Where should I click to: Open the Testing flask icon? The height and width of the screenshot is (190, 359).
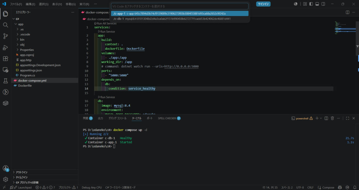point(6,81)
